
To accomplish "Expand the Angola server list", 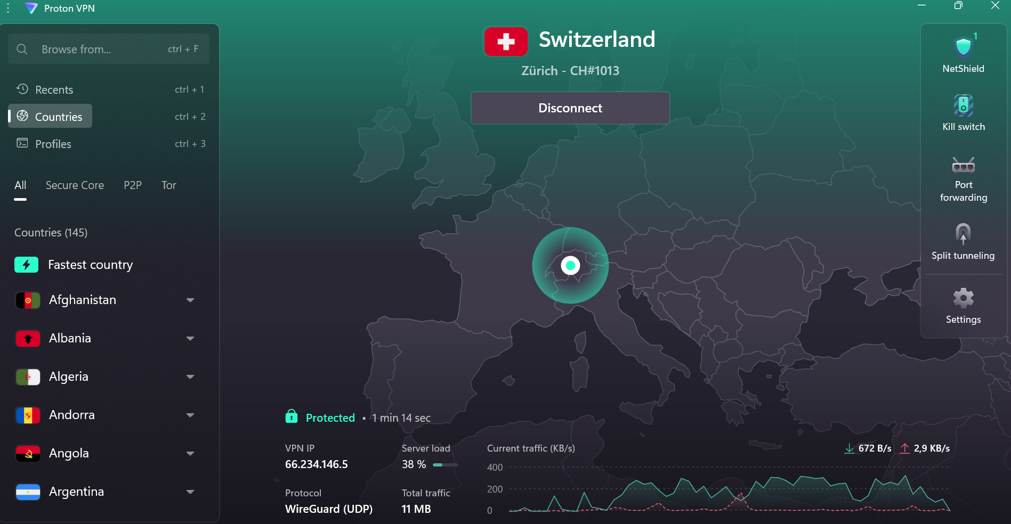I will [190, 454].
